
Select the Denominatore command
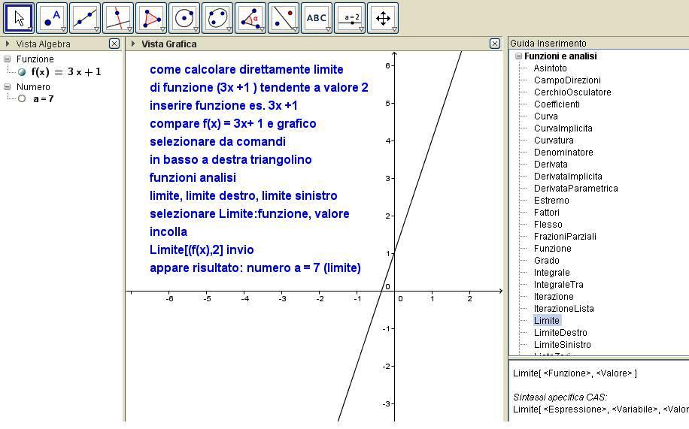[x=563, y=153]
